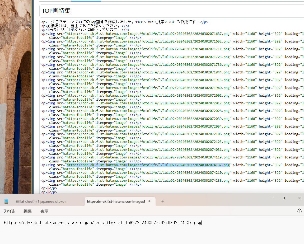Viewport: 304px width, 244px height.
Task: Open Notepad settings gear icon
Action: (x=299, y=211)
